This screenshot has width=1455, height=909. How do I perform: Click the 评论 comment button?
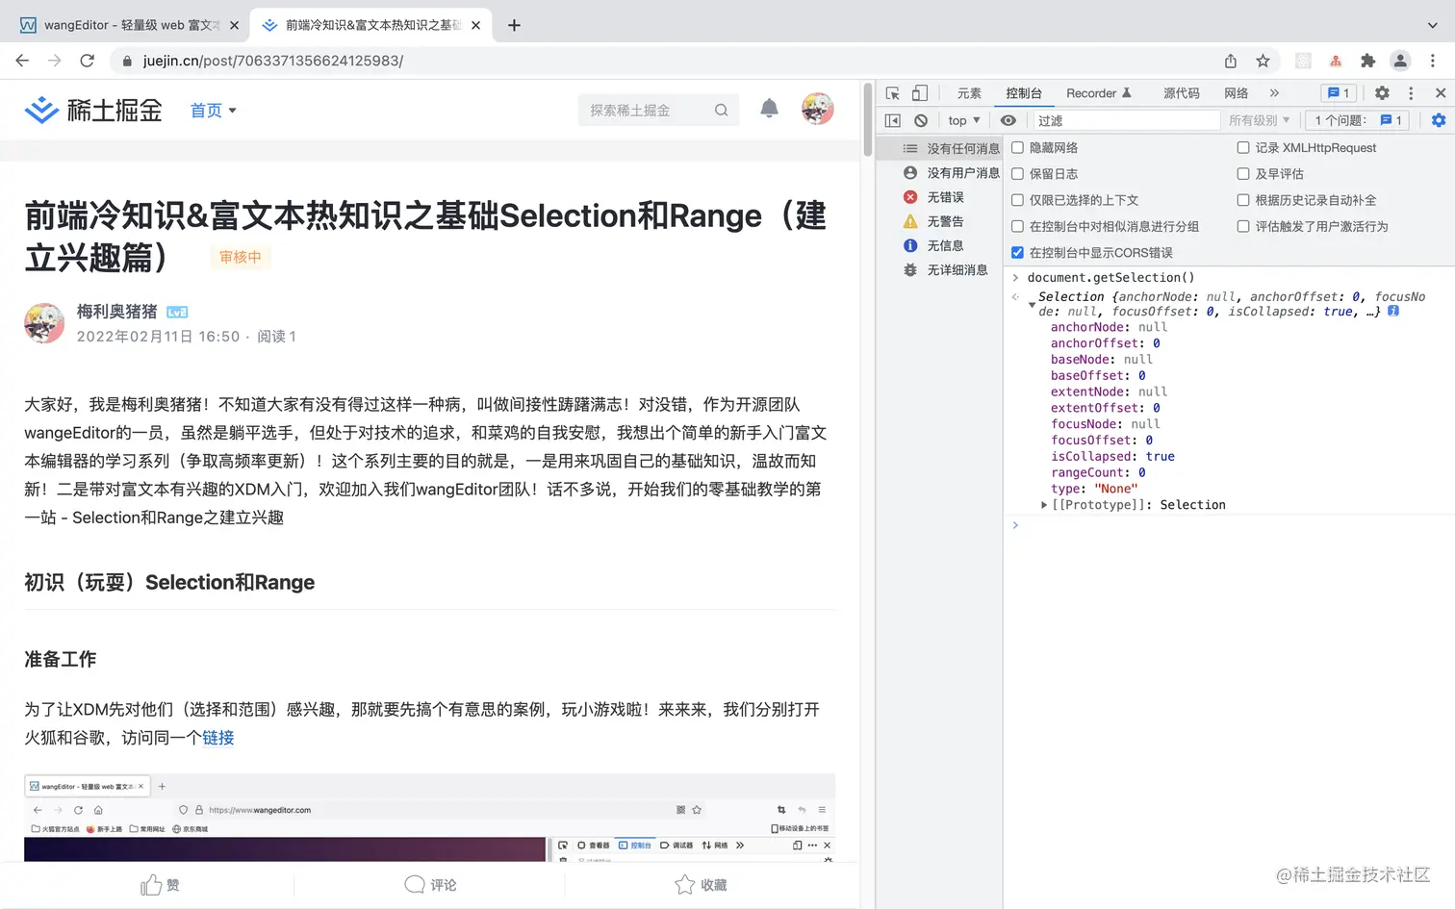point(430,885)
